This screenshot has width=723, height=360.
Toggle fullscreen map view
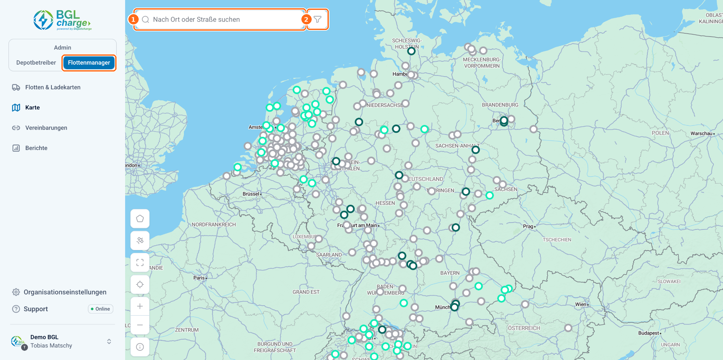[x=140, y=262]
